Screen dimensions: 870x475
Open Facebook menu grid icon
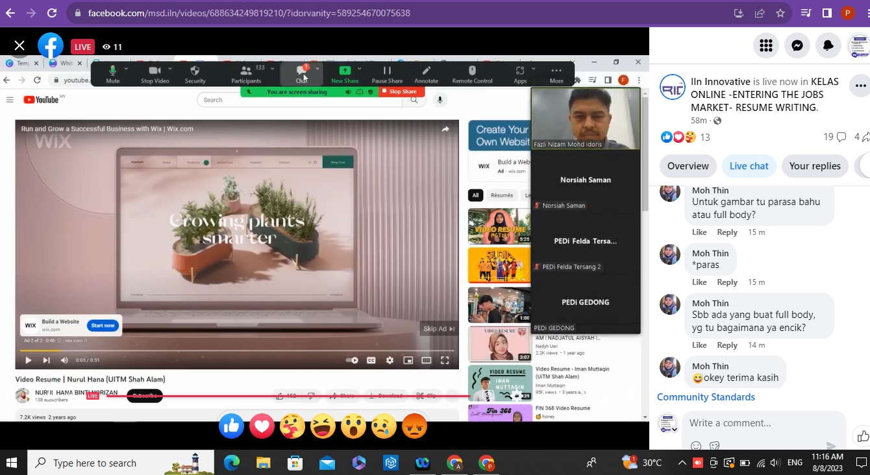pyautogui.click(x=766, y=45)
